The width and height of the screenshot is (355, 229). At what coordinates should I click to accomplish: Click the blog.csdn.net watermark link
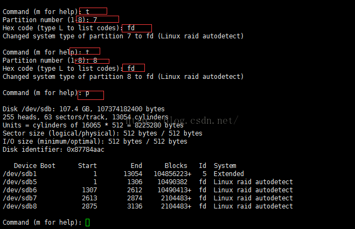(x=182, y=120)
